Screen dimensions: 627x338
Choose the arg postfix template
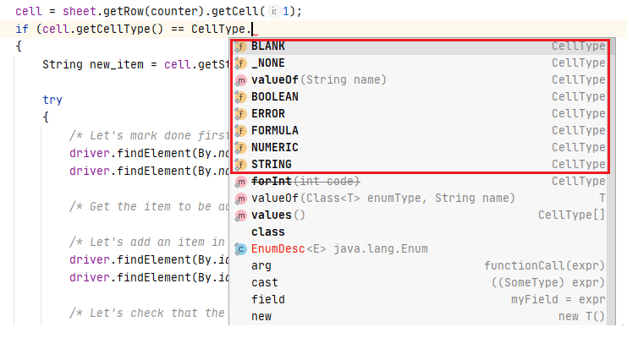[x=261, y=266]
